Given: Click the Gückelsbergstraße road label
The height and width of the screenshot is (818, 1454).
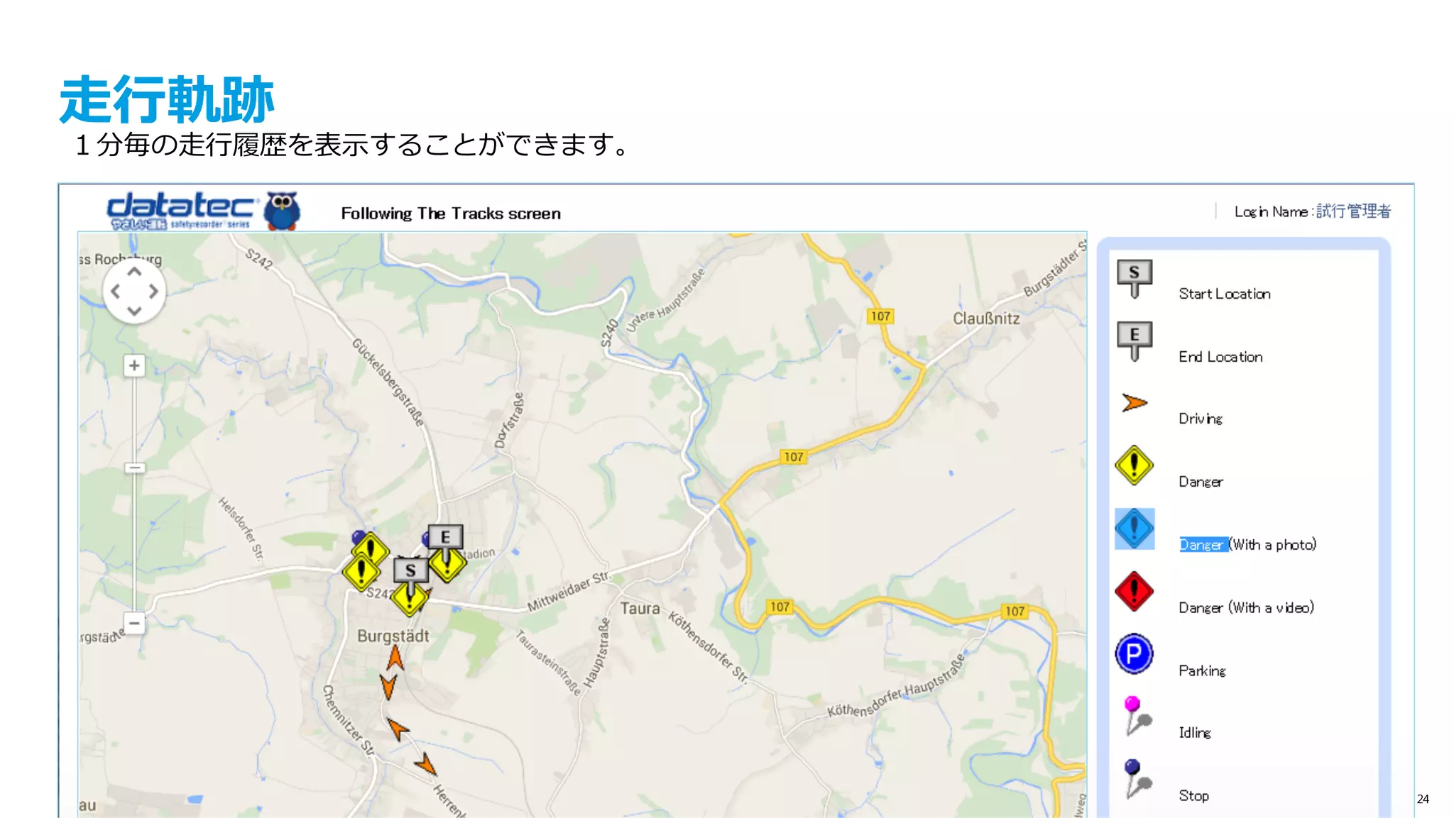Looking at the screenshot, I should tap(388, 382).
